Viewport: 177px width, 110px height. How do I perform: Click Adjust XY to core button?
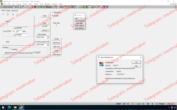coord(10,53)
